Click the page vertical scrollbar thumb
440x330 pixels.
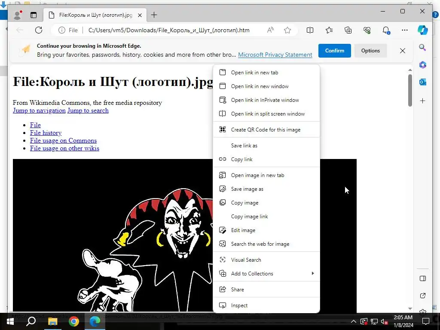pos(410,90)
